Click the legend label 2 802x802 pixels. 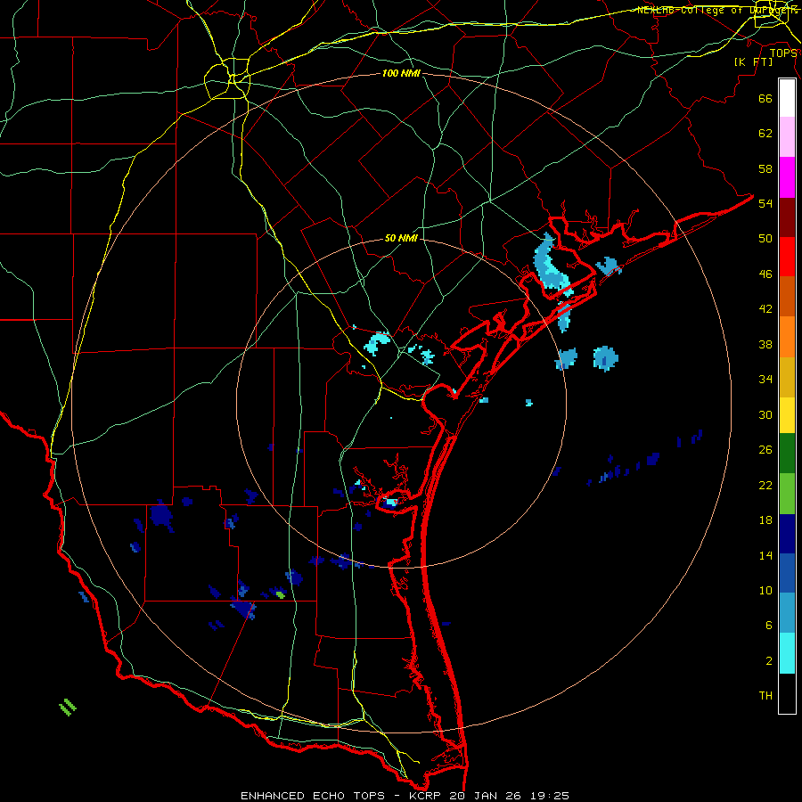(769, 661)
